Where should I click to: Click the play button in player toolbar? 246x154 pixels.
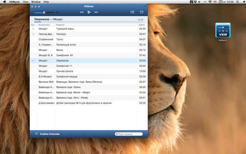click(89, 12)
